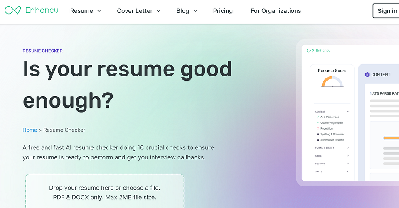Click the red X beside Repetition
Image resolution: width=399 pixels, height=208 pixels.
click(318, 128)
